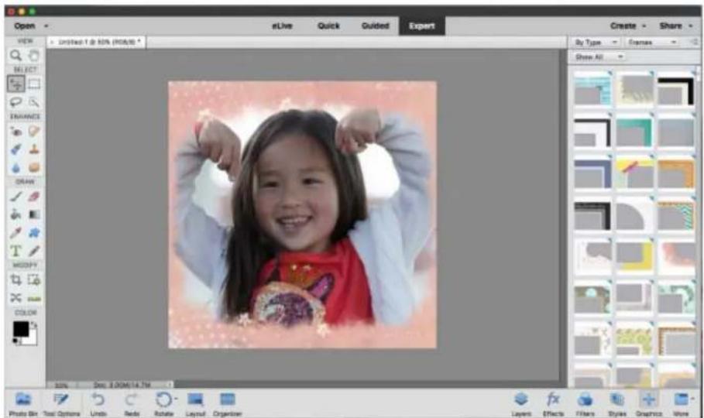Select the Clone Stamp tool
704x418 pixels.
(34, 149)
